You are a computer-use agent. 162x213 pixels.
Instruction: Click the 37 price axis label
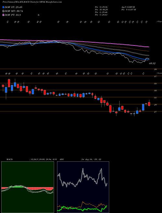click(155, 76)
